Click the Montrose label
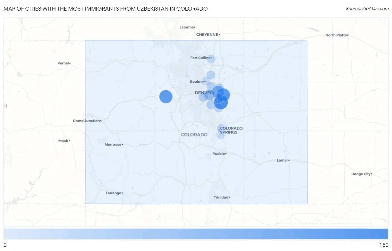Screen dimensions: 392x251 coord(113,144)
